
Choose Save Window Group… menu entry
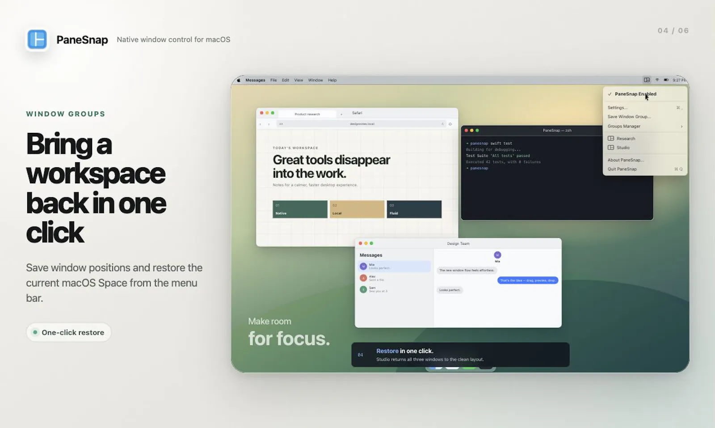[x=645, y=117]
